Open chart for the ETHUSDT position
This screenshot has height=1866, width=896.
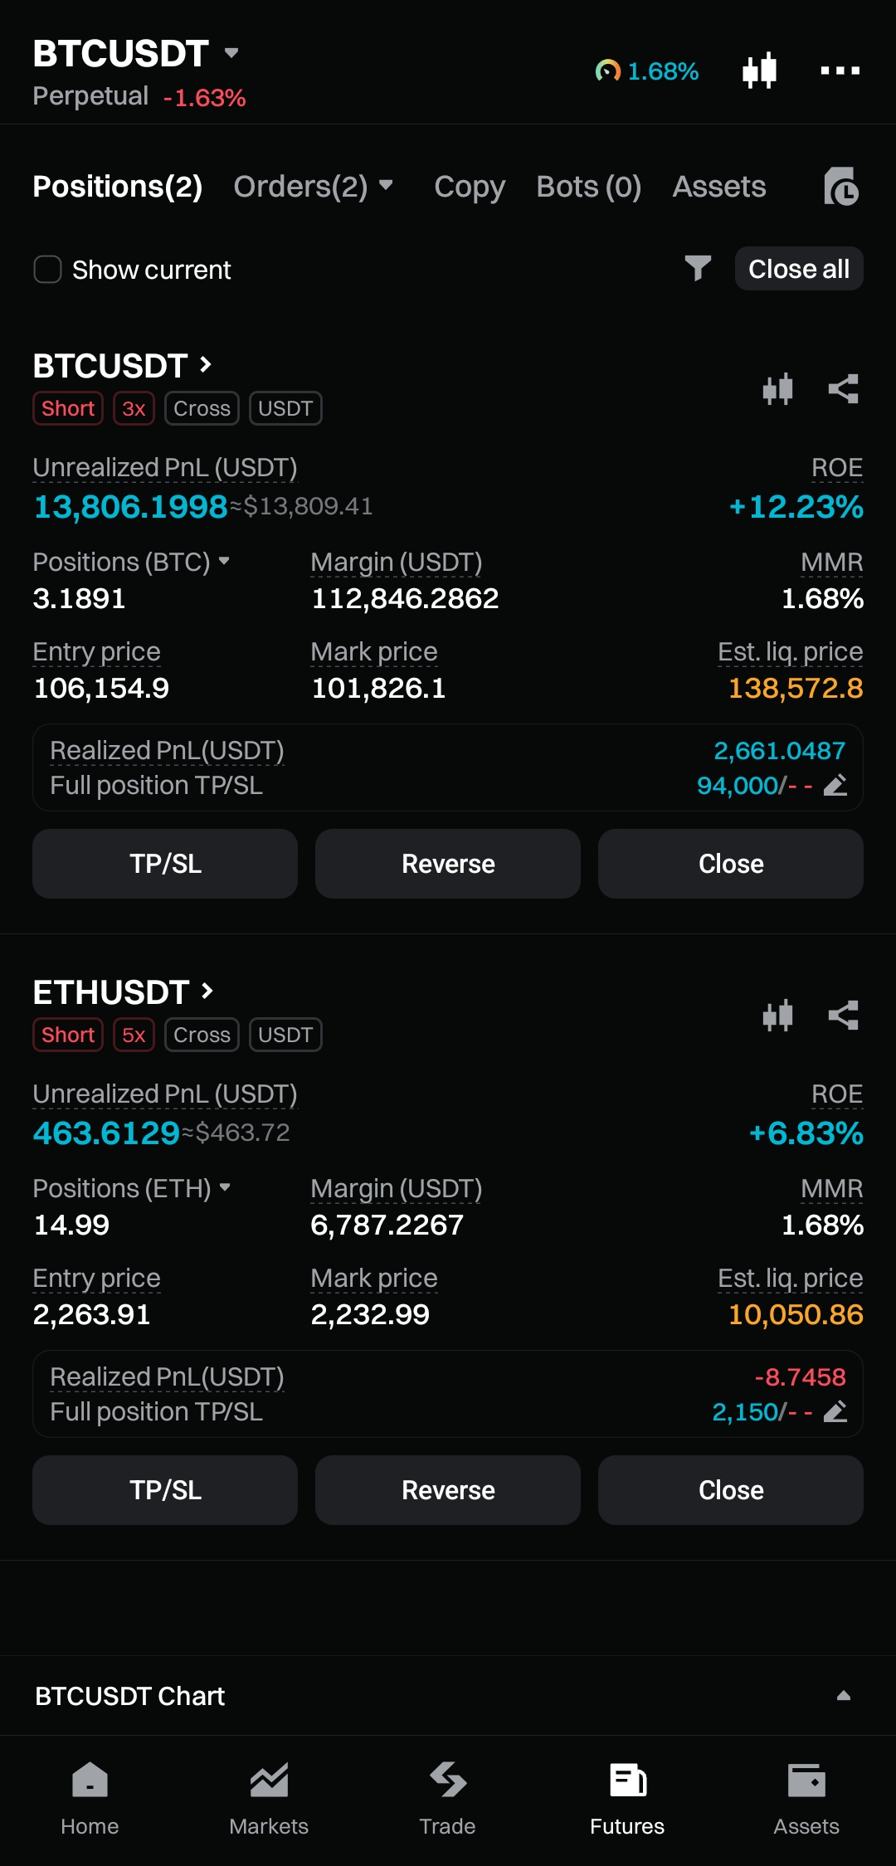[777, 1015]
